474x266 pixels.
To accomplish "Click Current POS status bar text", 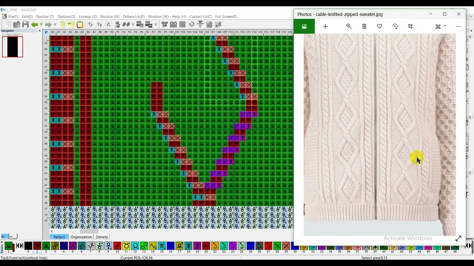I will click(x=137, y=258).
